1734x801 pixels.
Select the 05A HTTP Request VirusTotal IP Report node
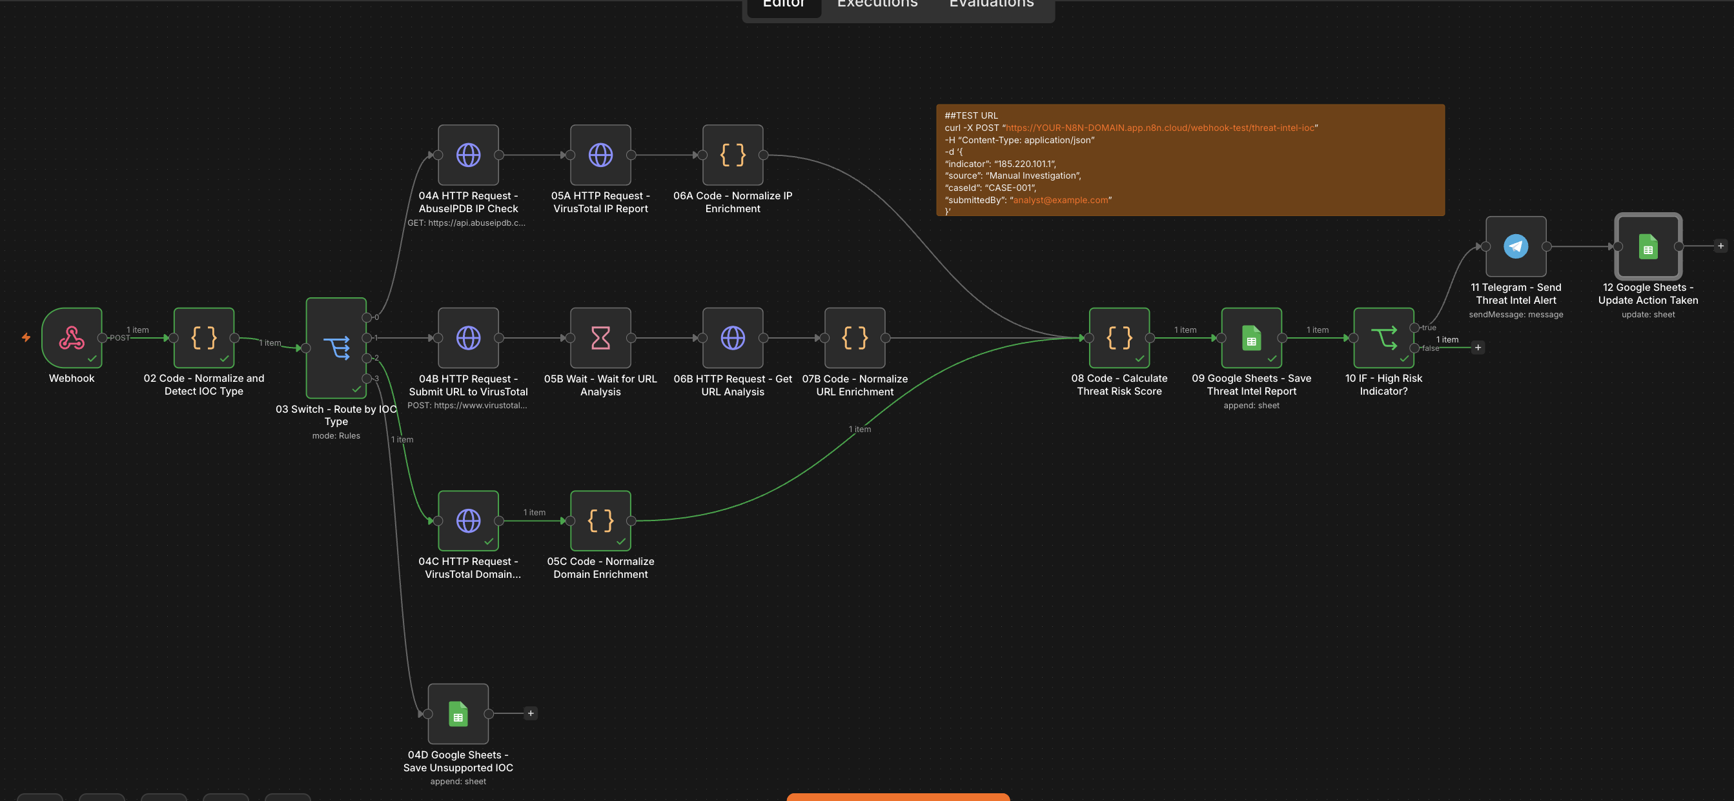tap(600, 155)
